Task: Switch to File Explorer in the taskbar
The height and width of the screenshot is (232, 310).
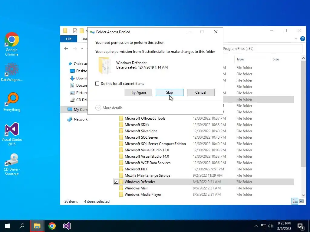Action: click(x=37, y=226)
